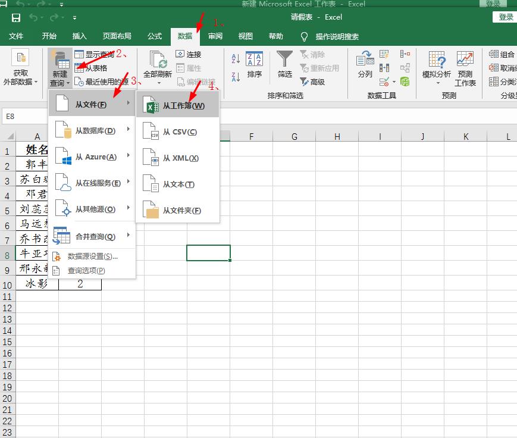Open the customize quick access toolbar dropdown
The image size is (517, 438).
coord(74,18)
